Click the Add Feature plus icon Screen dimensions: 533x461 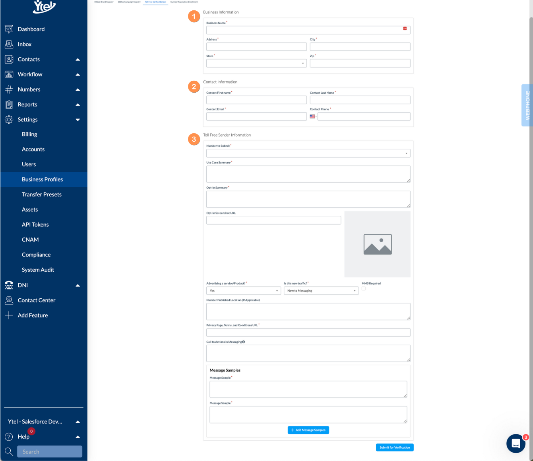click(x=9, y=315)
